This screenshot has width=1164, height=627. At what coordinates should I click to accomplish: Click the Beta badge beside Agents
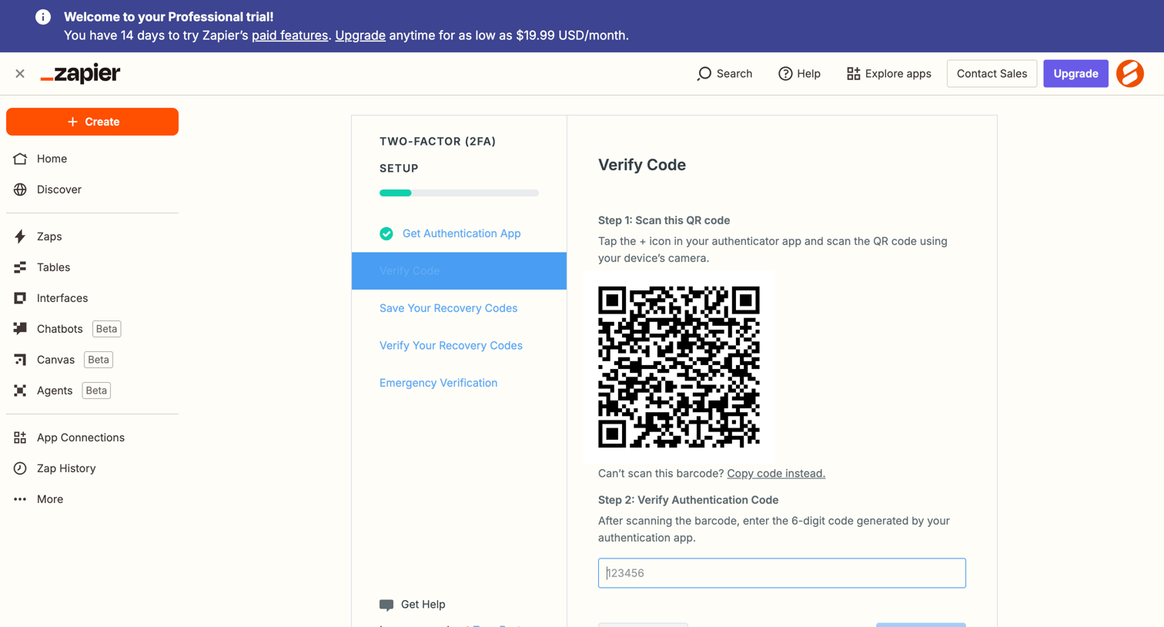coord(96,391)
